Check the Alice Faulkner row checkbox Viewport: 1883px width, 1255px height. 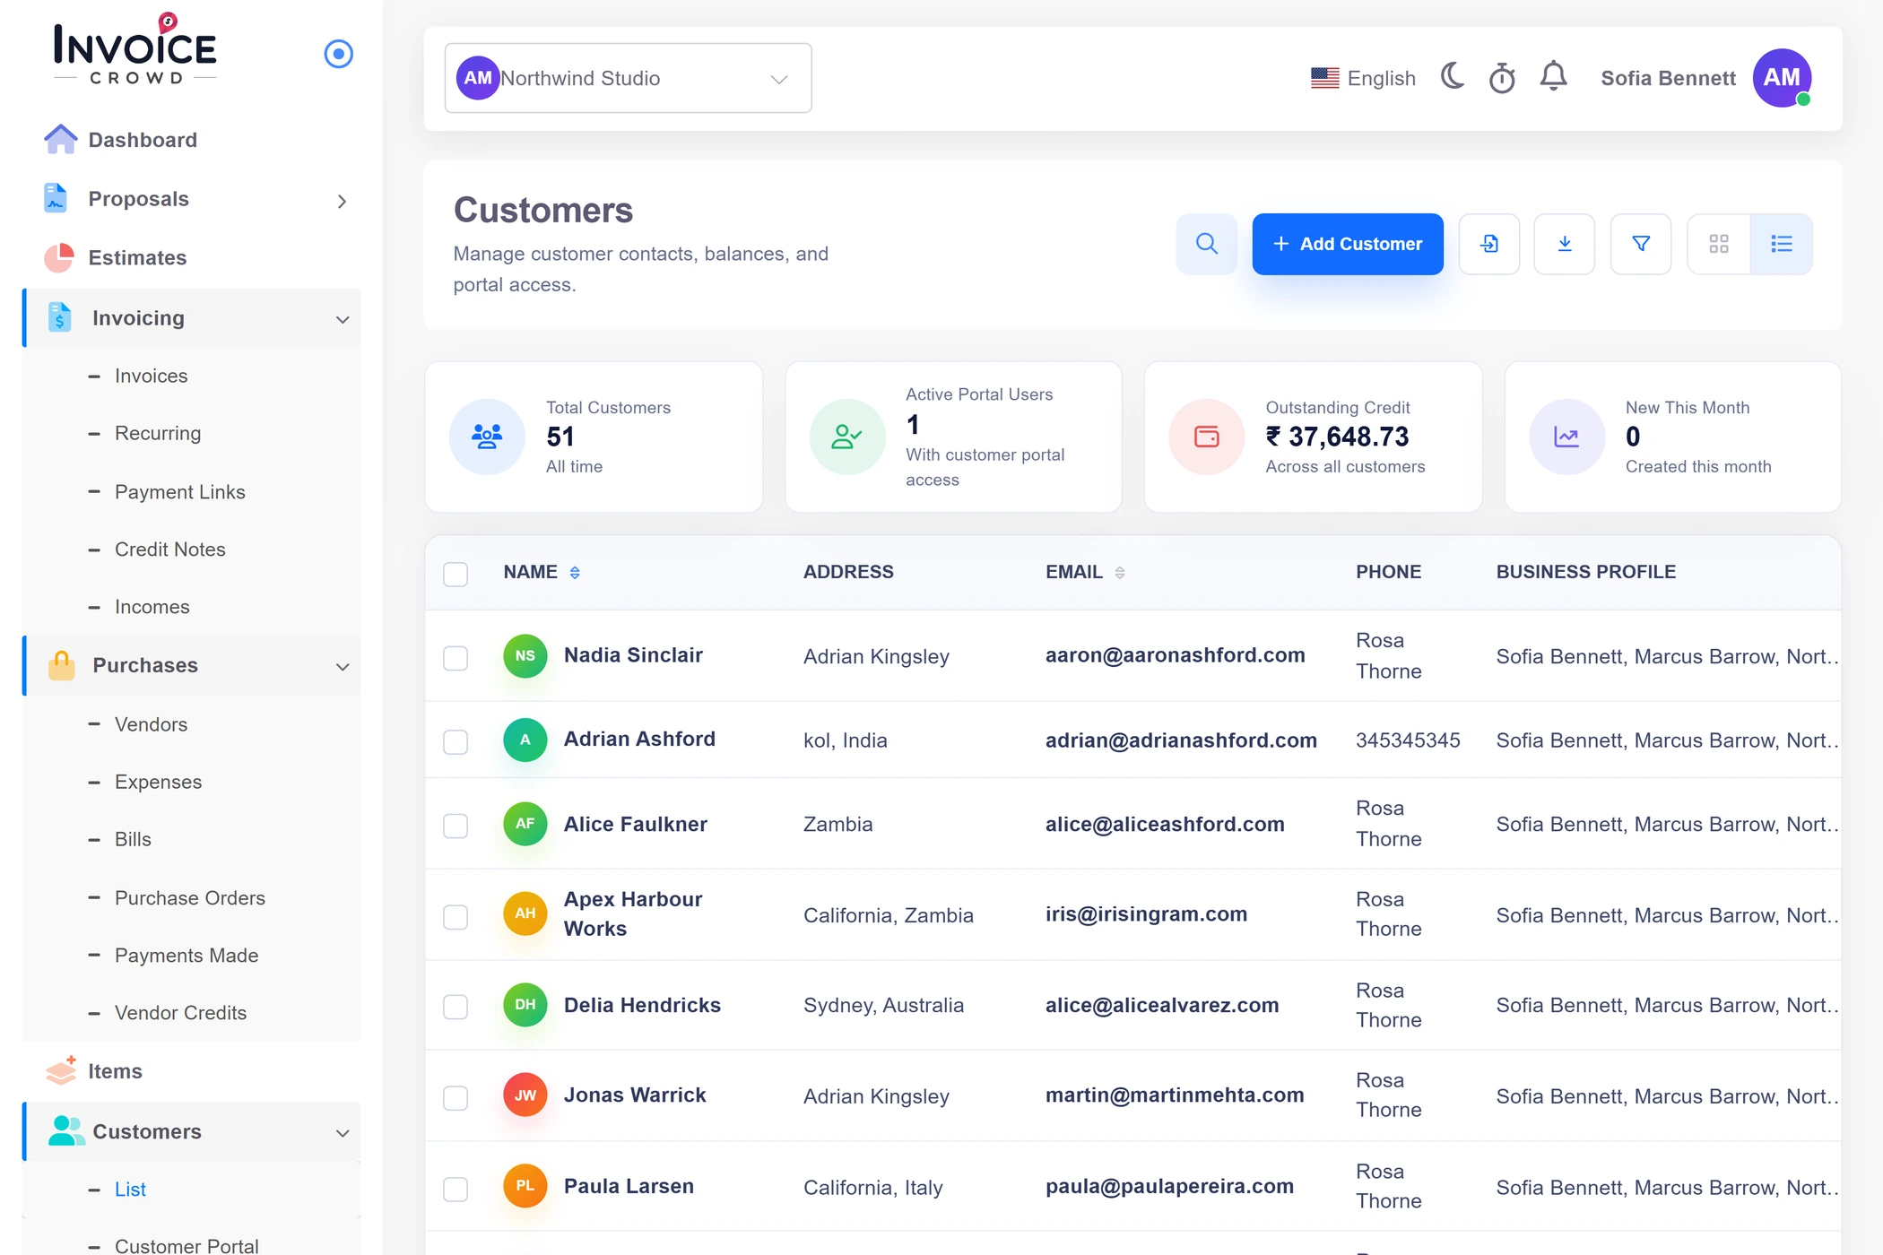(456, 826)
